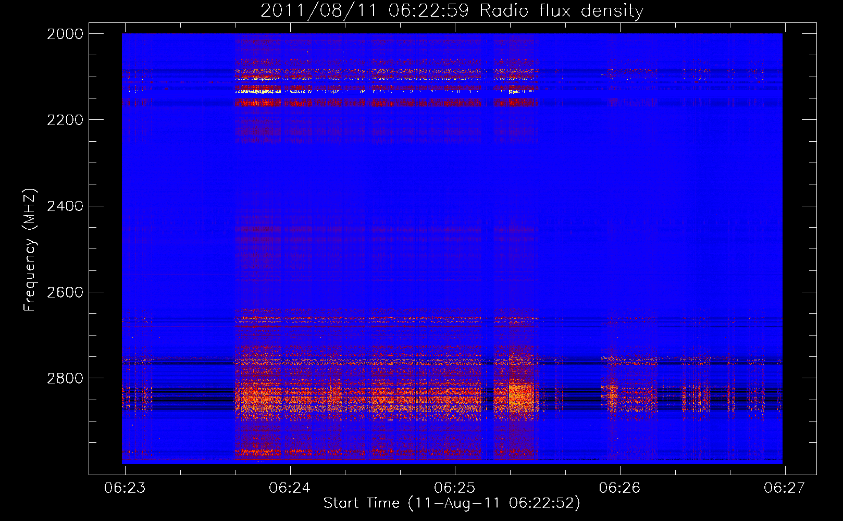Click the 06:24 time tick label

[290, 488]
